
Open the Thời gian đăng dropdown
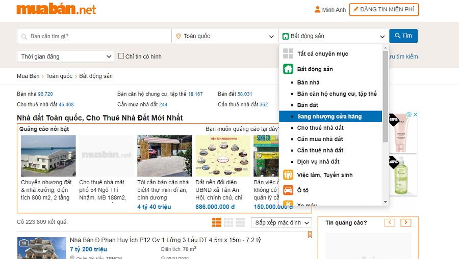point(66,56)
